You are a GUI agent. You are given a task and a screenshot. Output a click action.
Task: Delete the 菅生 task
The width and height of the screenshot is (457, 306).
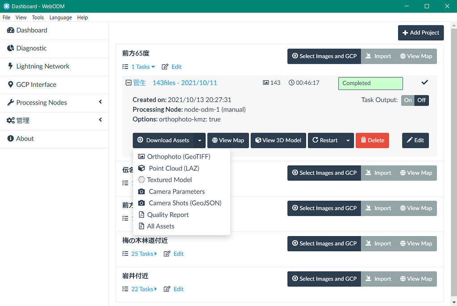(x=372, y=140)
